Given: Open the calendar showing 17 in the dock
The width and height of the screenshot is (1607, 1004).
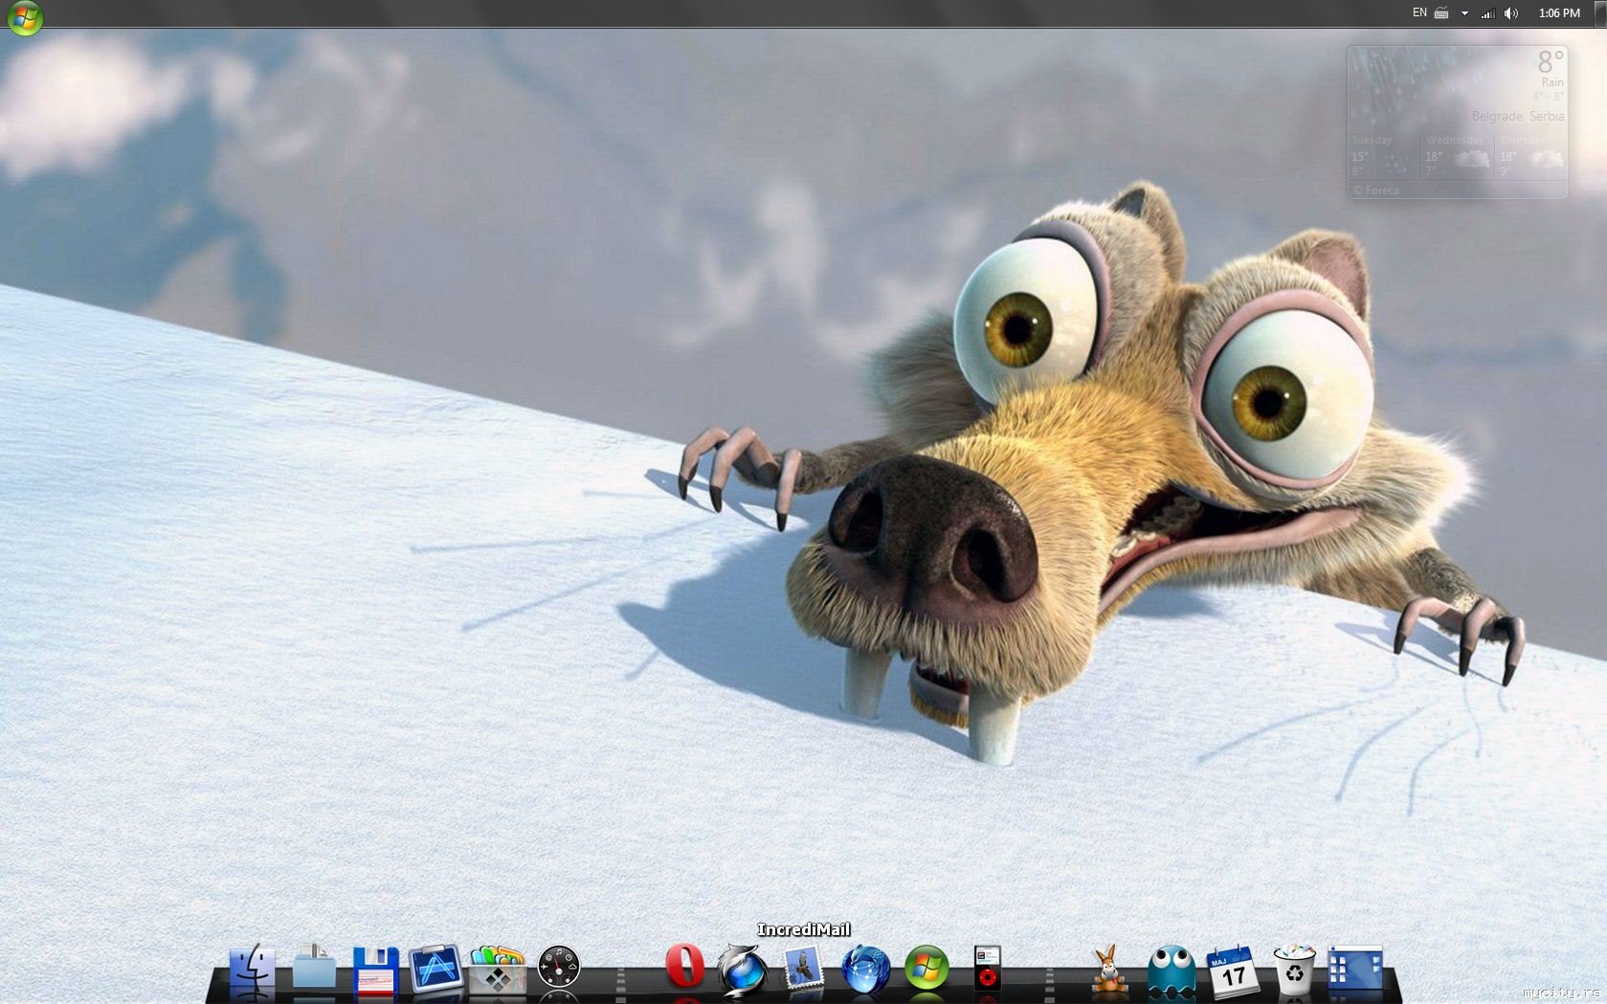Looking at the screenshot, I should (x=1233, y=971).
